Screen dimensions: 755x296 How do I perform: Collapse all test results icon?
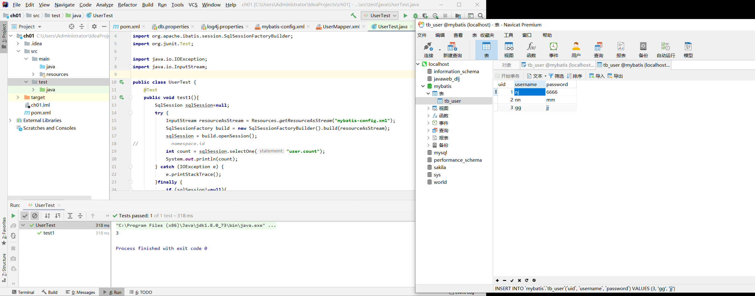click(x=80, y=216)
